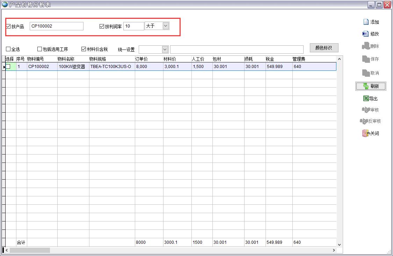393x256 pixels.
Task: Toggle the 按利润率 checkbox
Action: [x=102, y=27]
